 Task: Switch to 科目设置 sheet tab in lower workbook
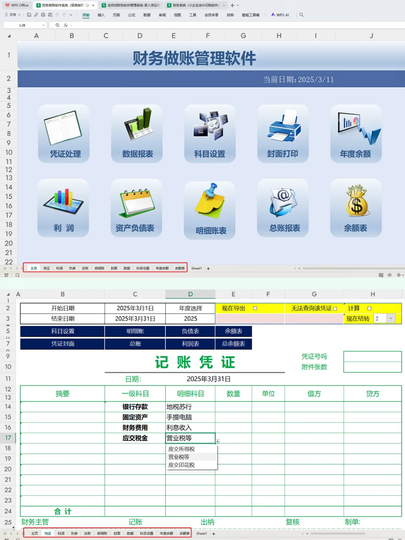click(147, 534)
